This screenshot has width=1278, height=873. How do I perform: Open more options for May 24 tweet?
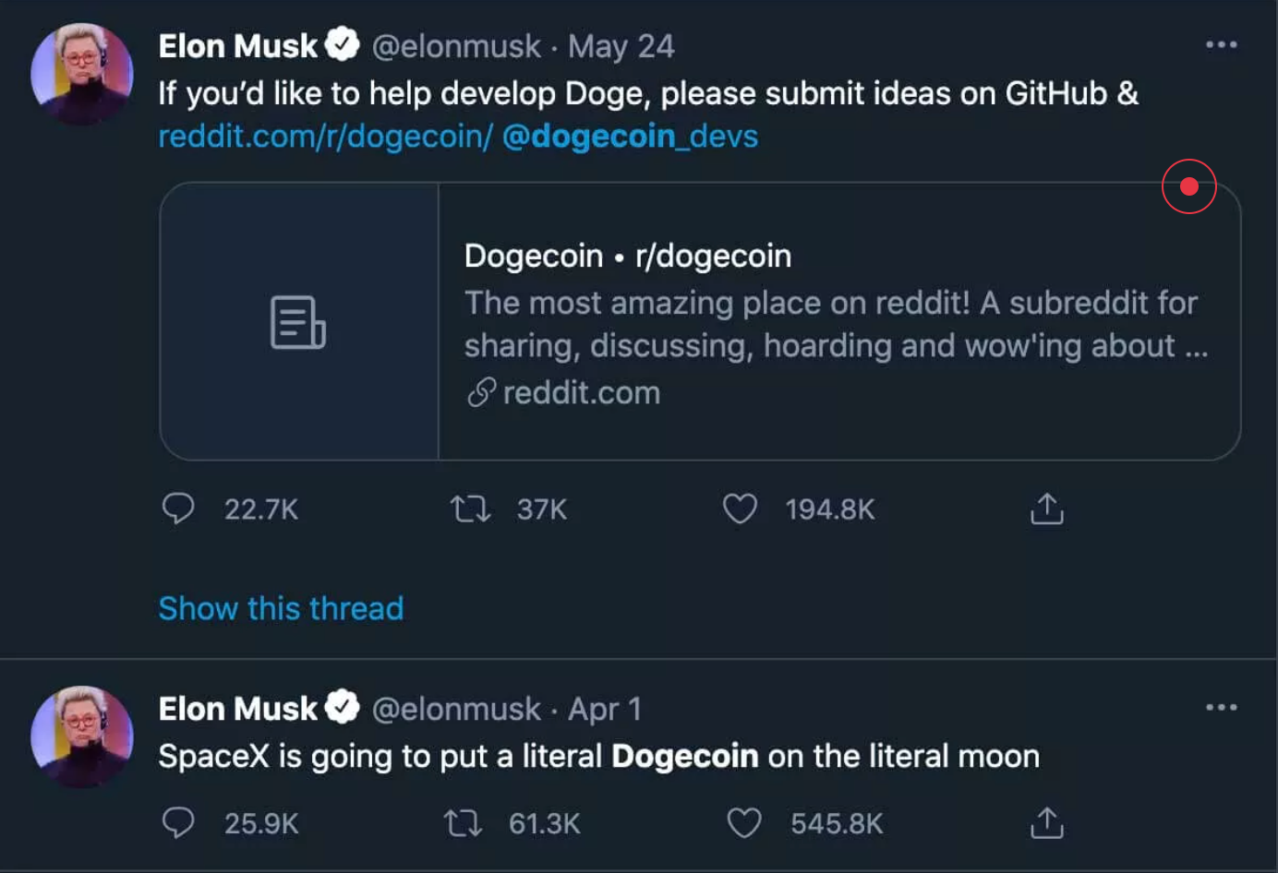click(x=1221, y=44)
